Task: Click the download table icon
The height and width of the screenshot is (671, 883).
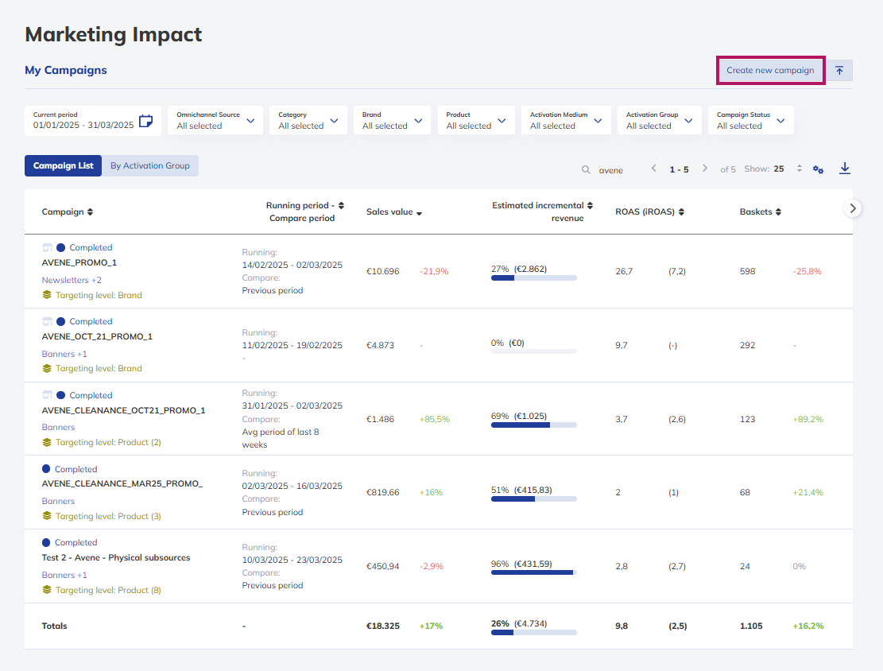Action: click(844, 169)
